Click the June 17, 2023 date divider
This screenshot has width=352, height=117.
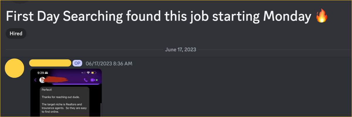coord(180,50)
